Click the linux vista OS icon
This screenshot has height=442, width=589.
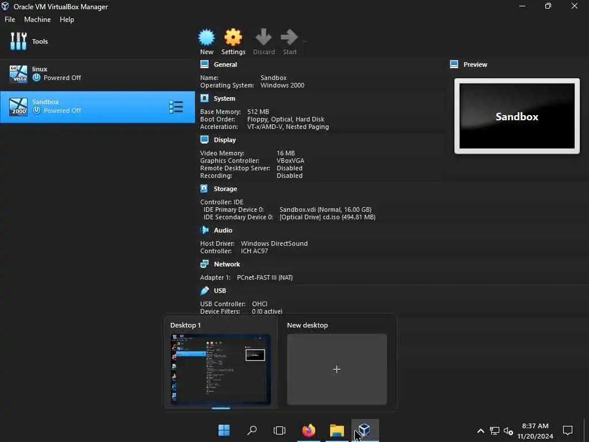pos(18,74)
